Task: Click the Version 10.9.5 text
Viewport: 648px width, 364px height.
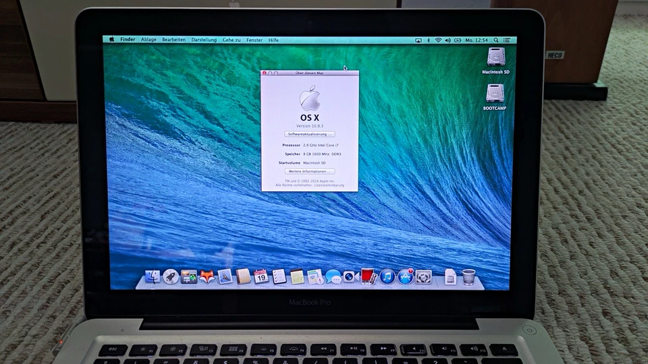Action: [310, 126]
